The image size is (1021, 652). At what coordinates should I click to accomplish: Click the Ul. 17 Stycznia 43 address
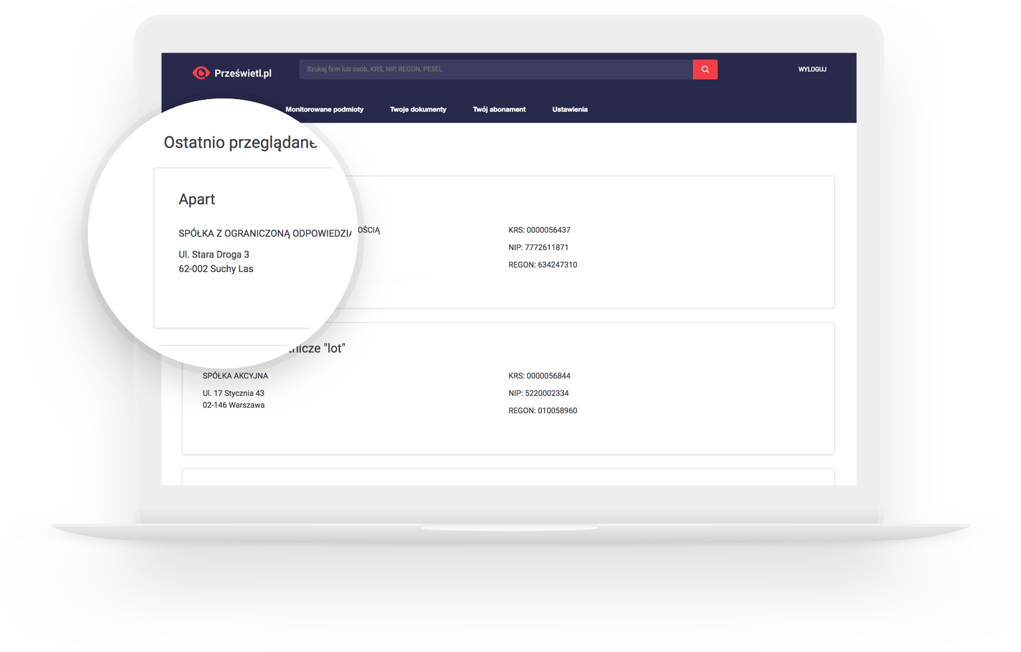coord(233,393)
